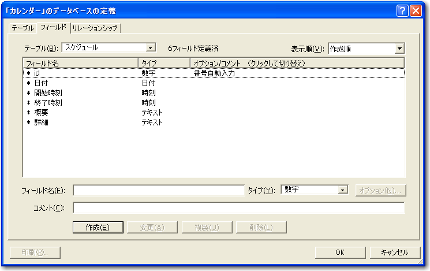Sort by the フィールド名 column header
Screen dimensions: 430x271
pyautogui.click(x=80, y=62)
